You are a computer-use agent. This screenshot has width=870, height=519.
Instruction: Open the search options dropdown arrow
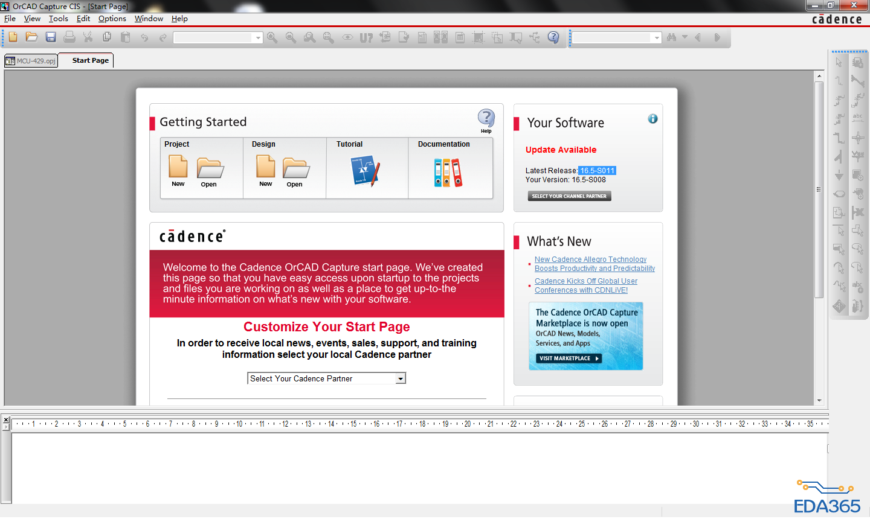(x=685, y=37)
